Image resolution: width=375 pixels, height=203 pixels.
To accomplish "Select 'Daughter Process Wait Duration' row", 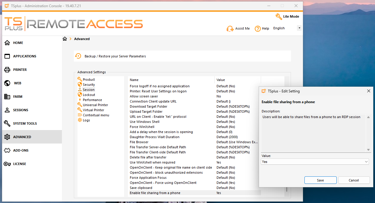I will pos(194,137).
